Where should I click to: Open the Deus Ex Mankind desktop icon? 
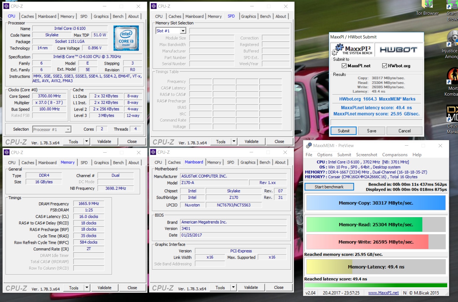[x=452, y=119]
